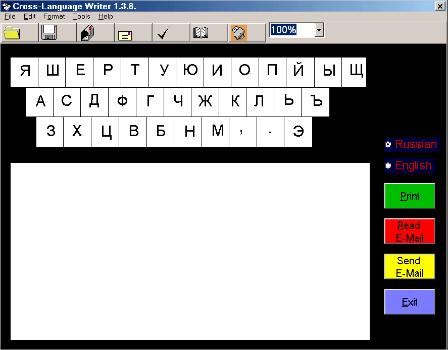Image resolution: width=448 pixels, height=350 pixels.
Task: Tap the Щ key
Action: click(354, 72)
